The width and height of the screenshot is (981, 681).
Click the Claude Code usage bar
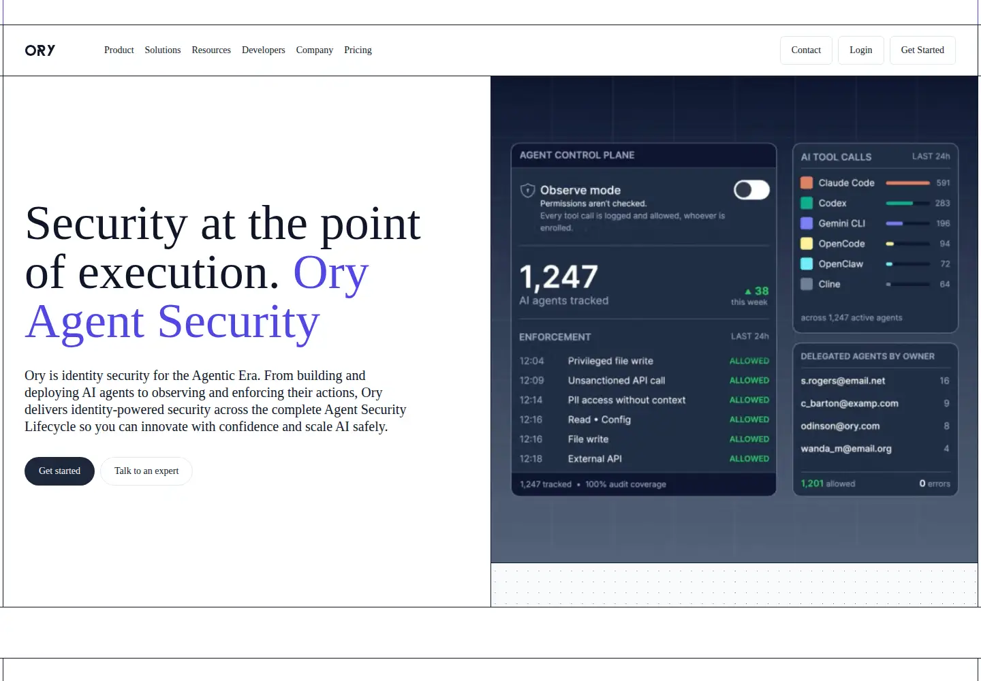coord(908,183)
